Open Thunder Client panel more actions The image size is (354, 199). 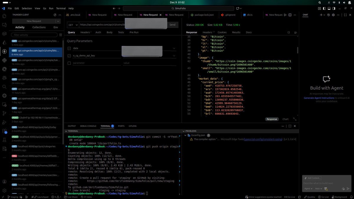pyautogui.click(x=60, y=15)
